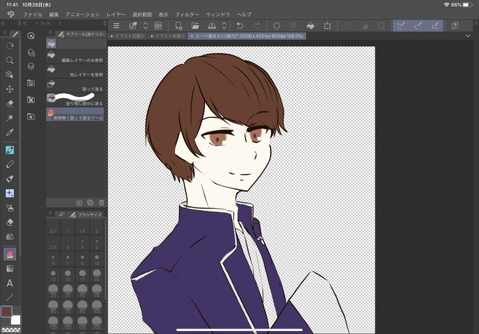Create a new canvas document icon

coord(179,26)
